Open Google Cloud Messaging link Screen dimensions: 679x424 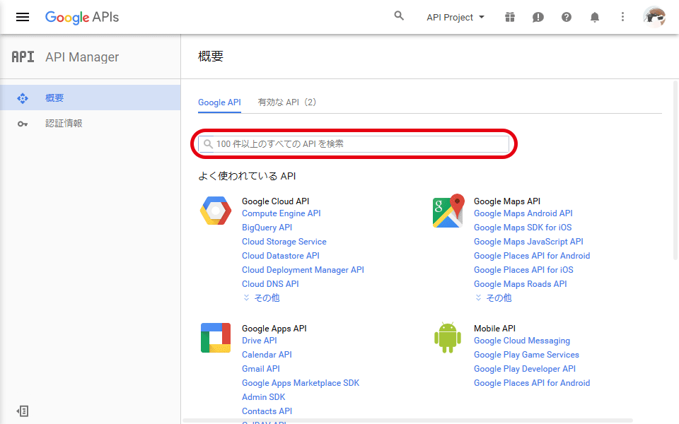(x=522, y=341)
